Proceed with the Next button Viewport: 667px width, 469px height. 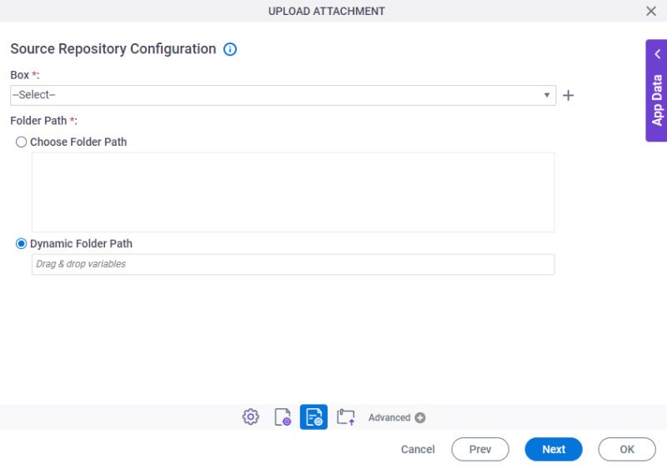click(554, 449)
